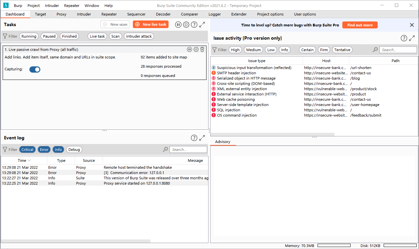The height and width of the screenshot is (249, 419).
Task: Open the Intruder menu
Action: coord(52,6)
